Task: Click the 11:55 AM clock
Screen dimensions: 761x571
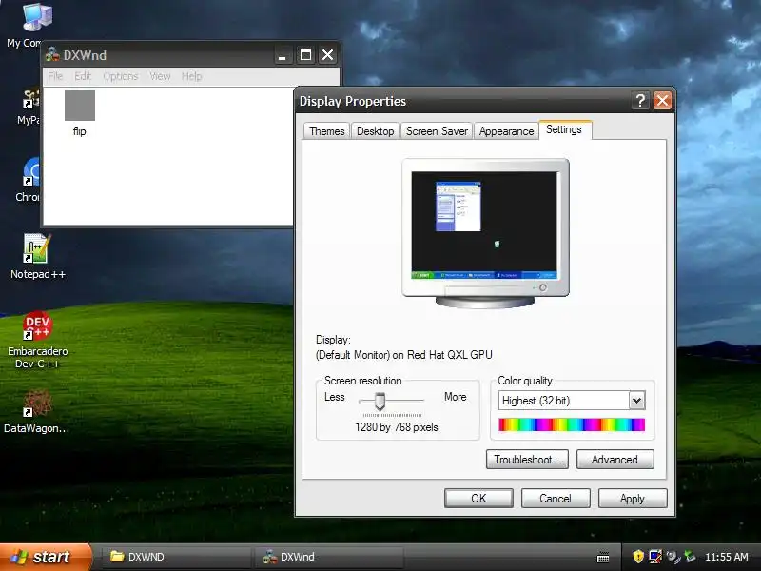Action: 726,557
